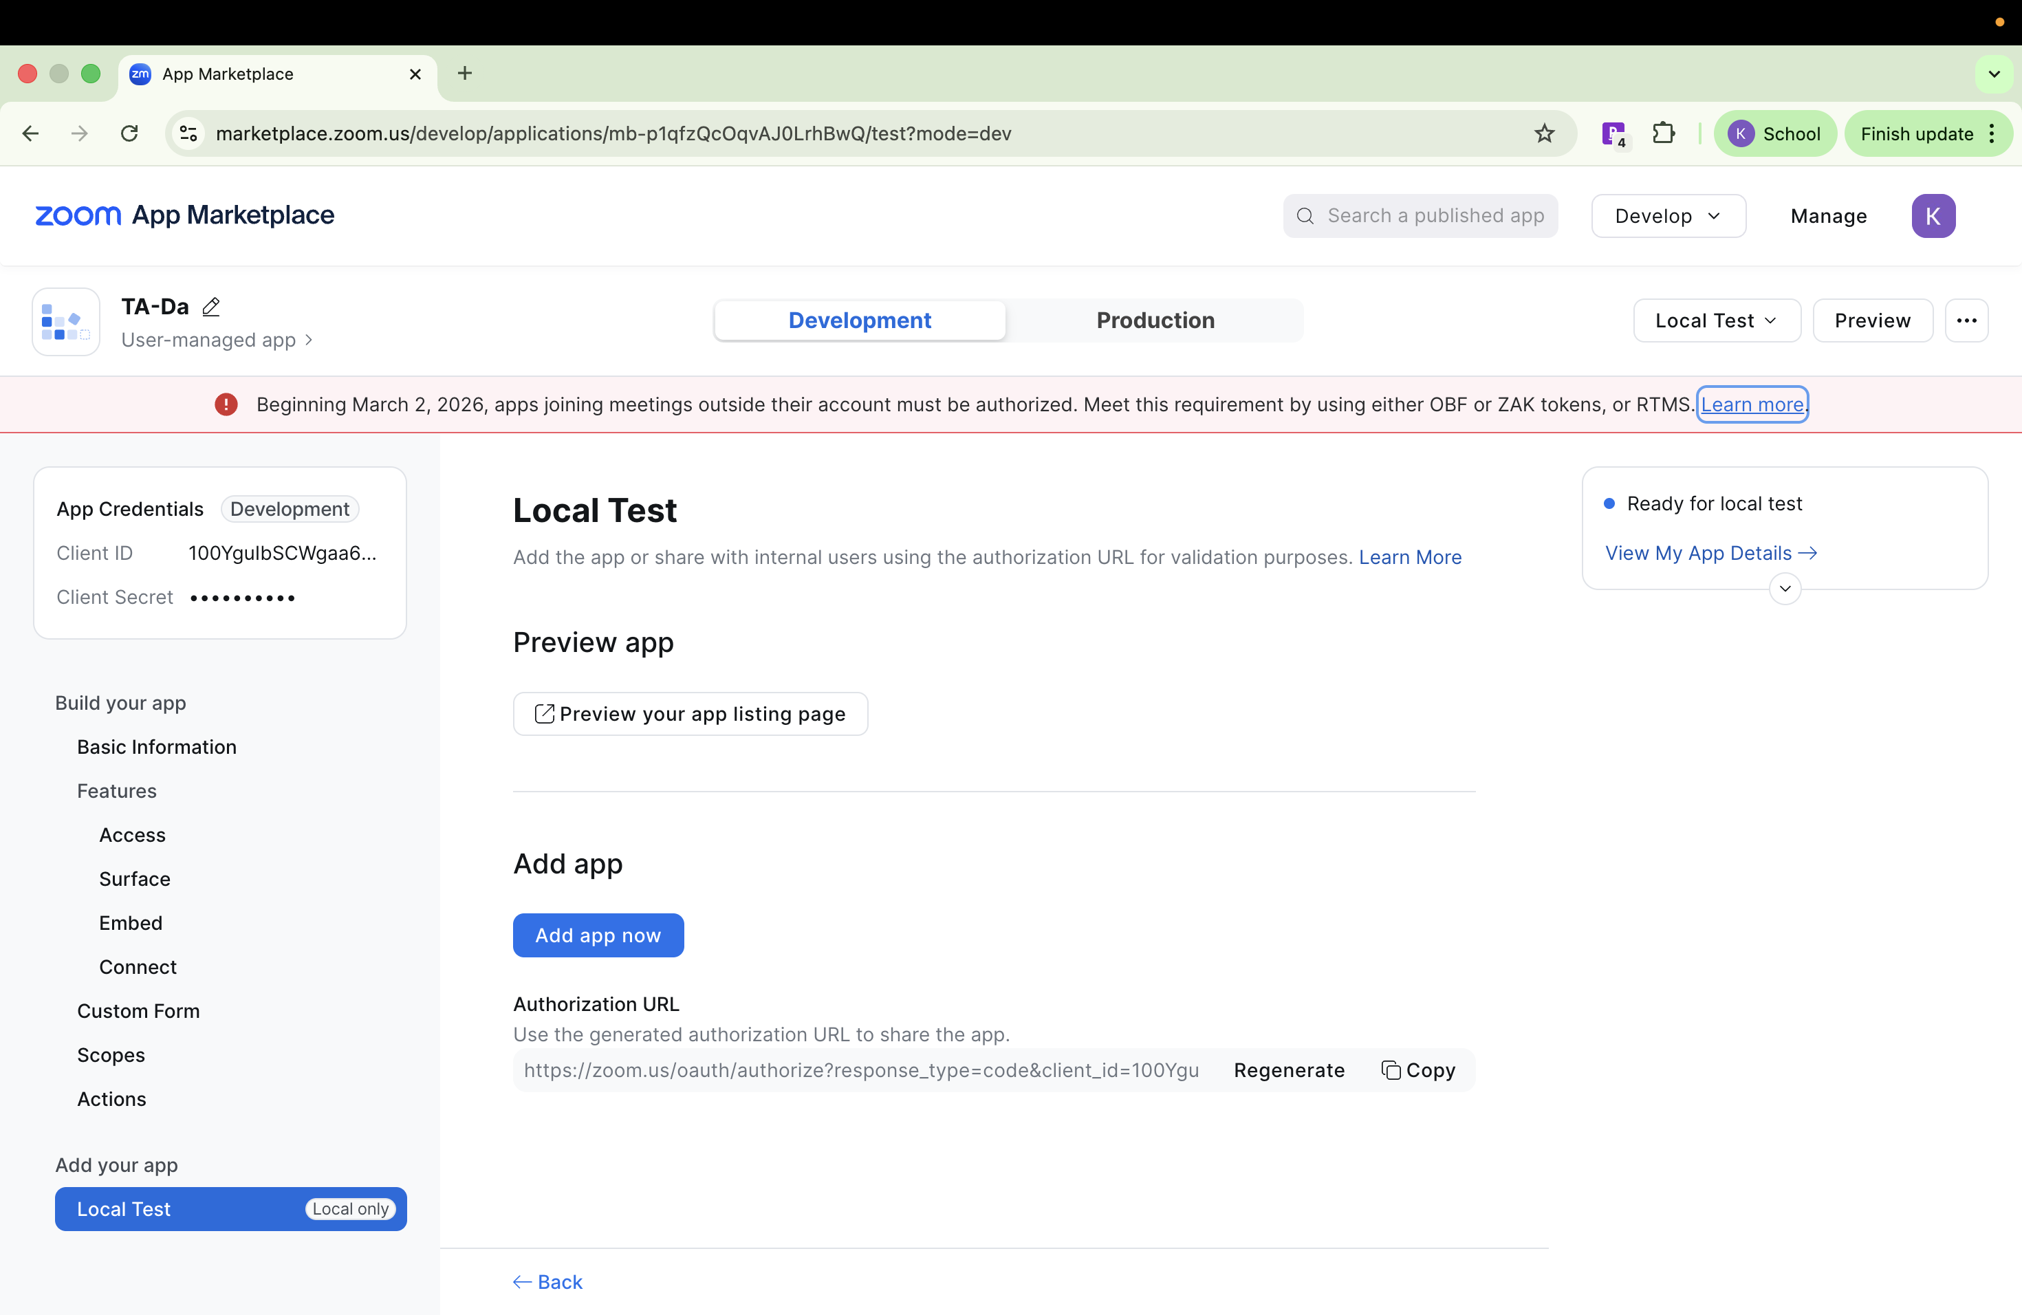Click the TA-Da app logo thumbnail
The image size is (2022, 1315).
[x=66, y=322]
